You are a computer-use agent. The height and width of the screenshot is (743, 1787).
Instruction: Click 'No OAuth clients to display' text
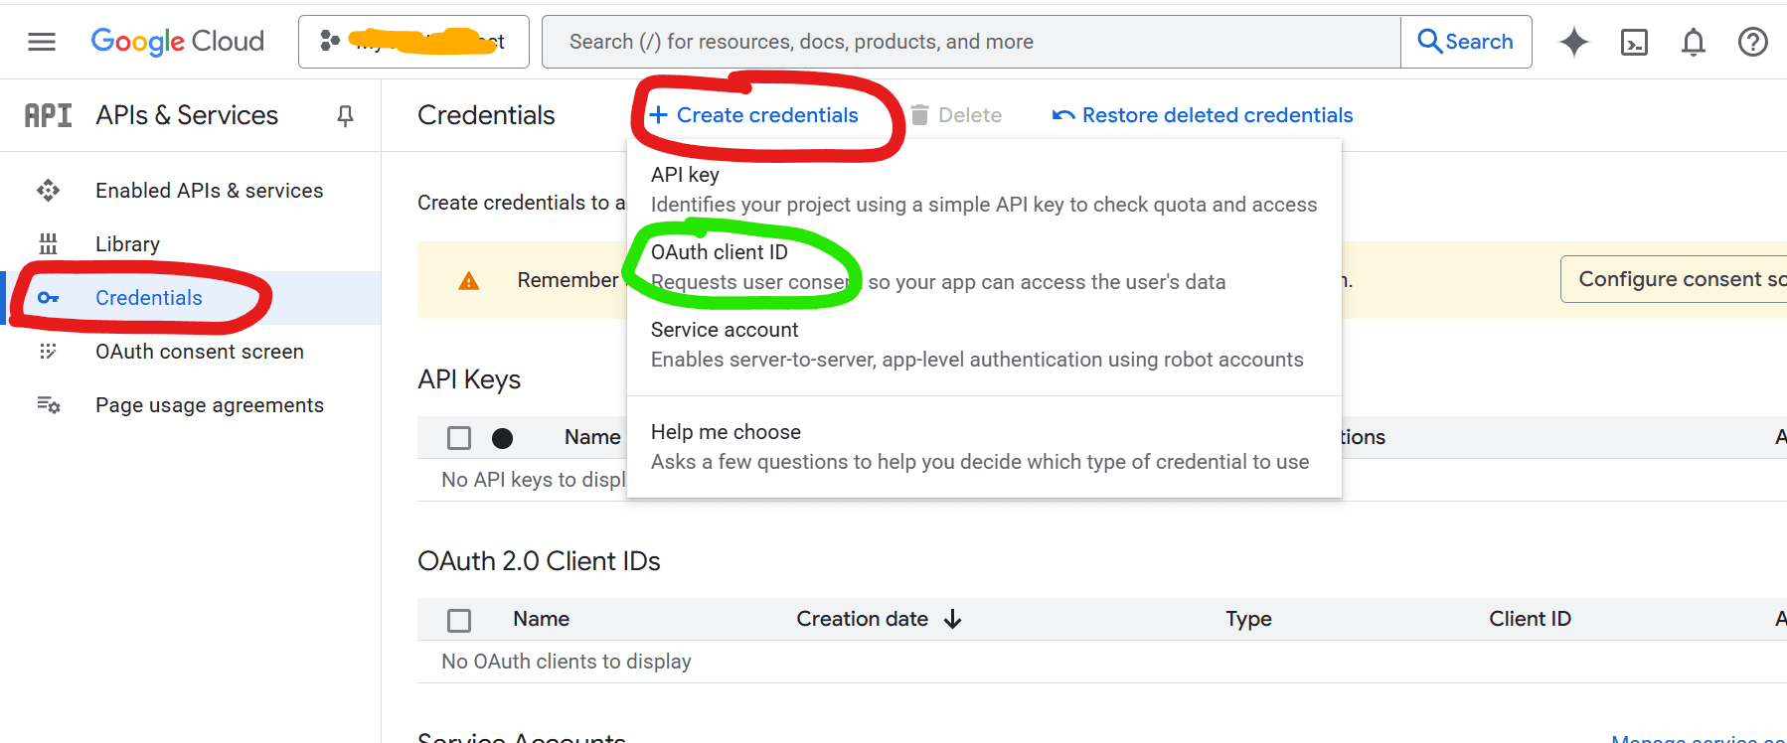[x=567, y=662]
